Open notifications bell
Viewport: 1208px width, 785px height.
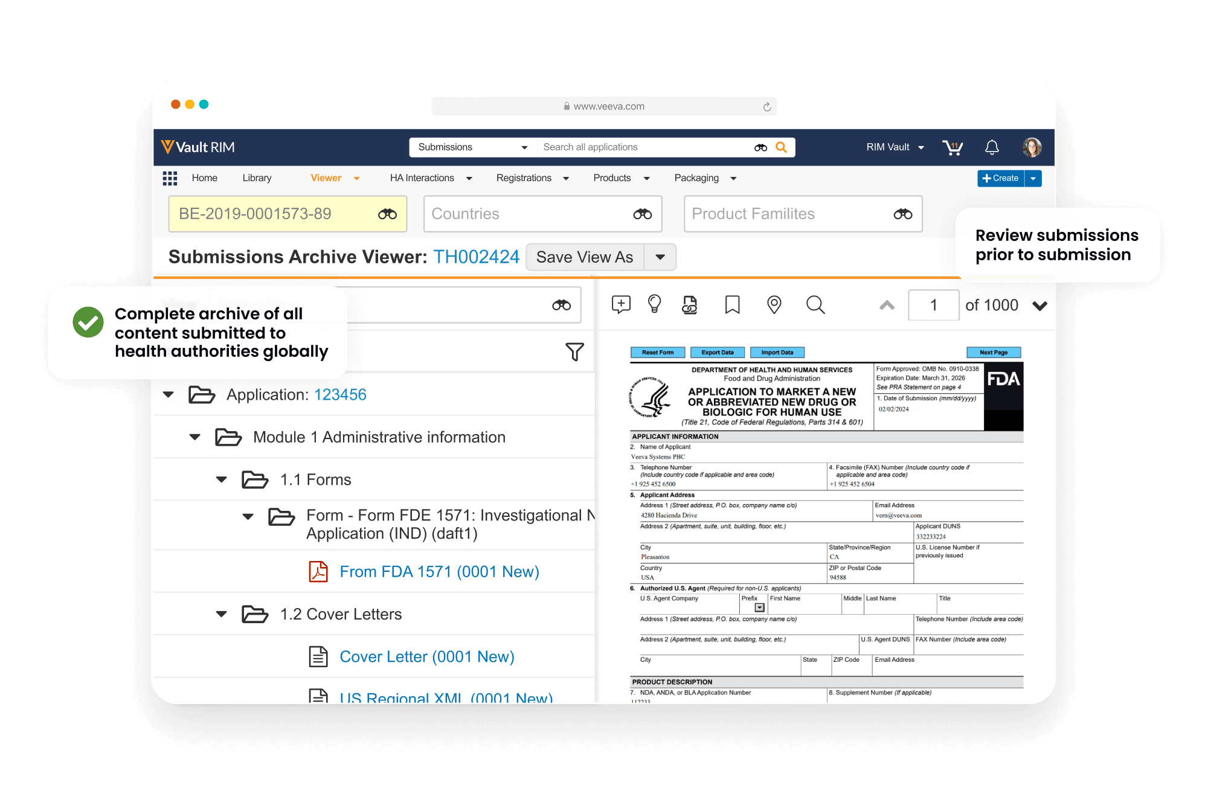(x=992, y=147)
